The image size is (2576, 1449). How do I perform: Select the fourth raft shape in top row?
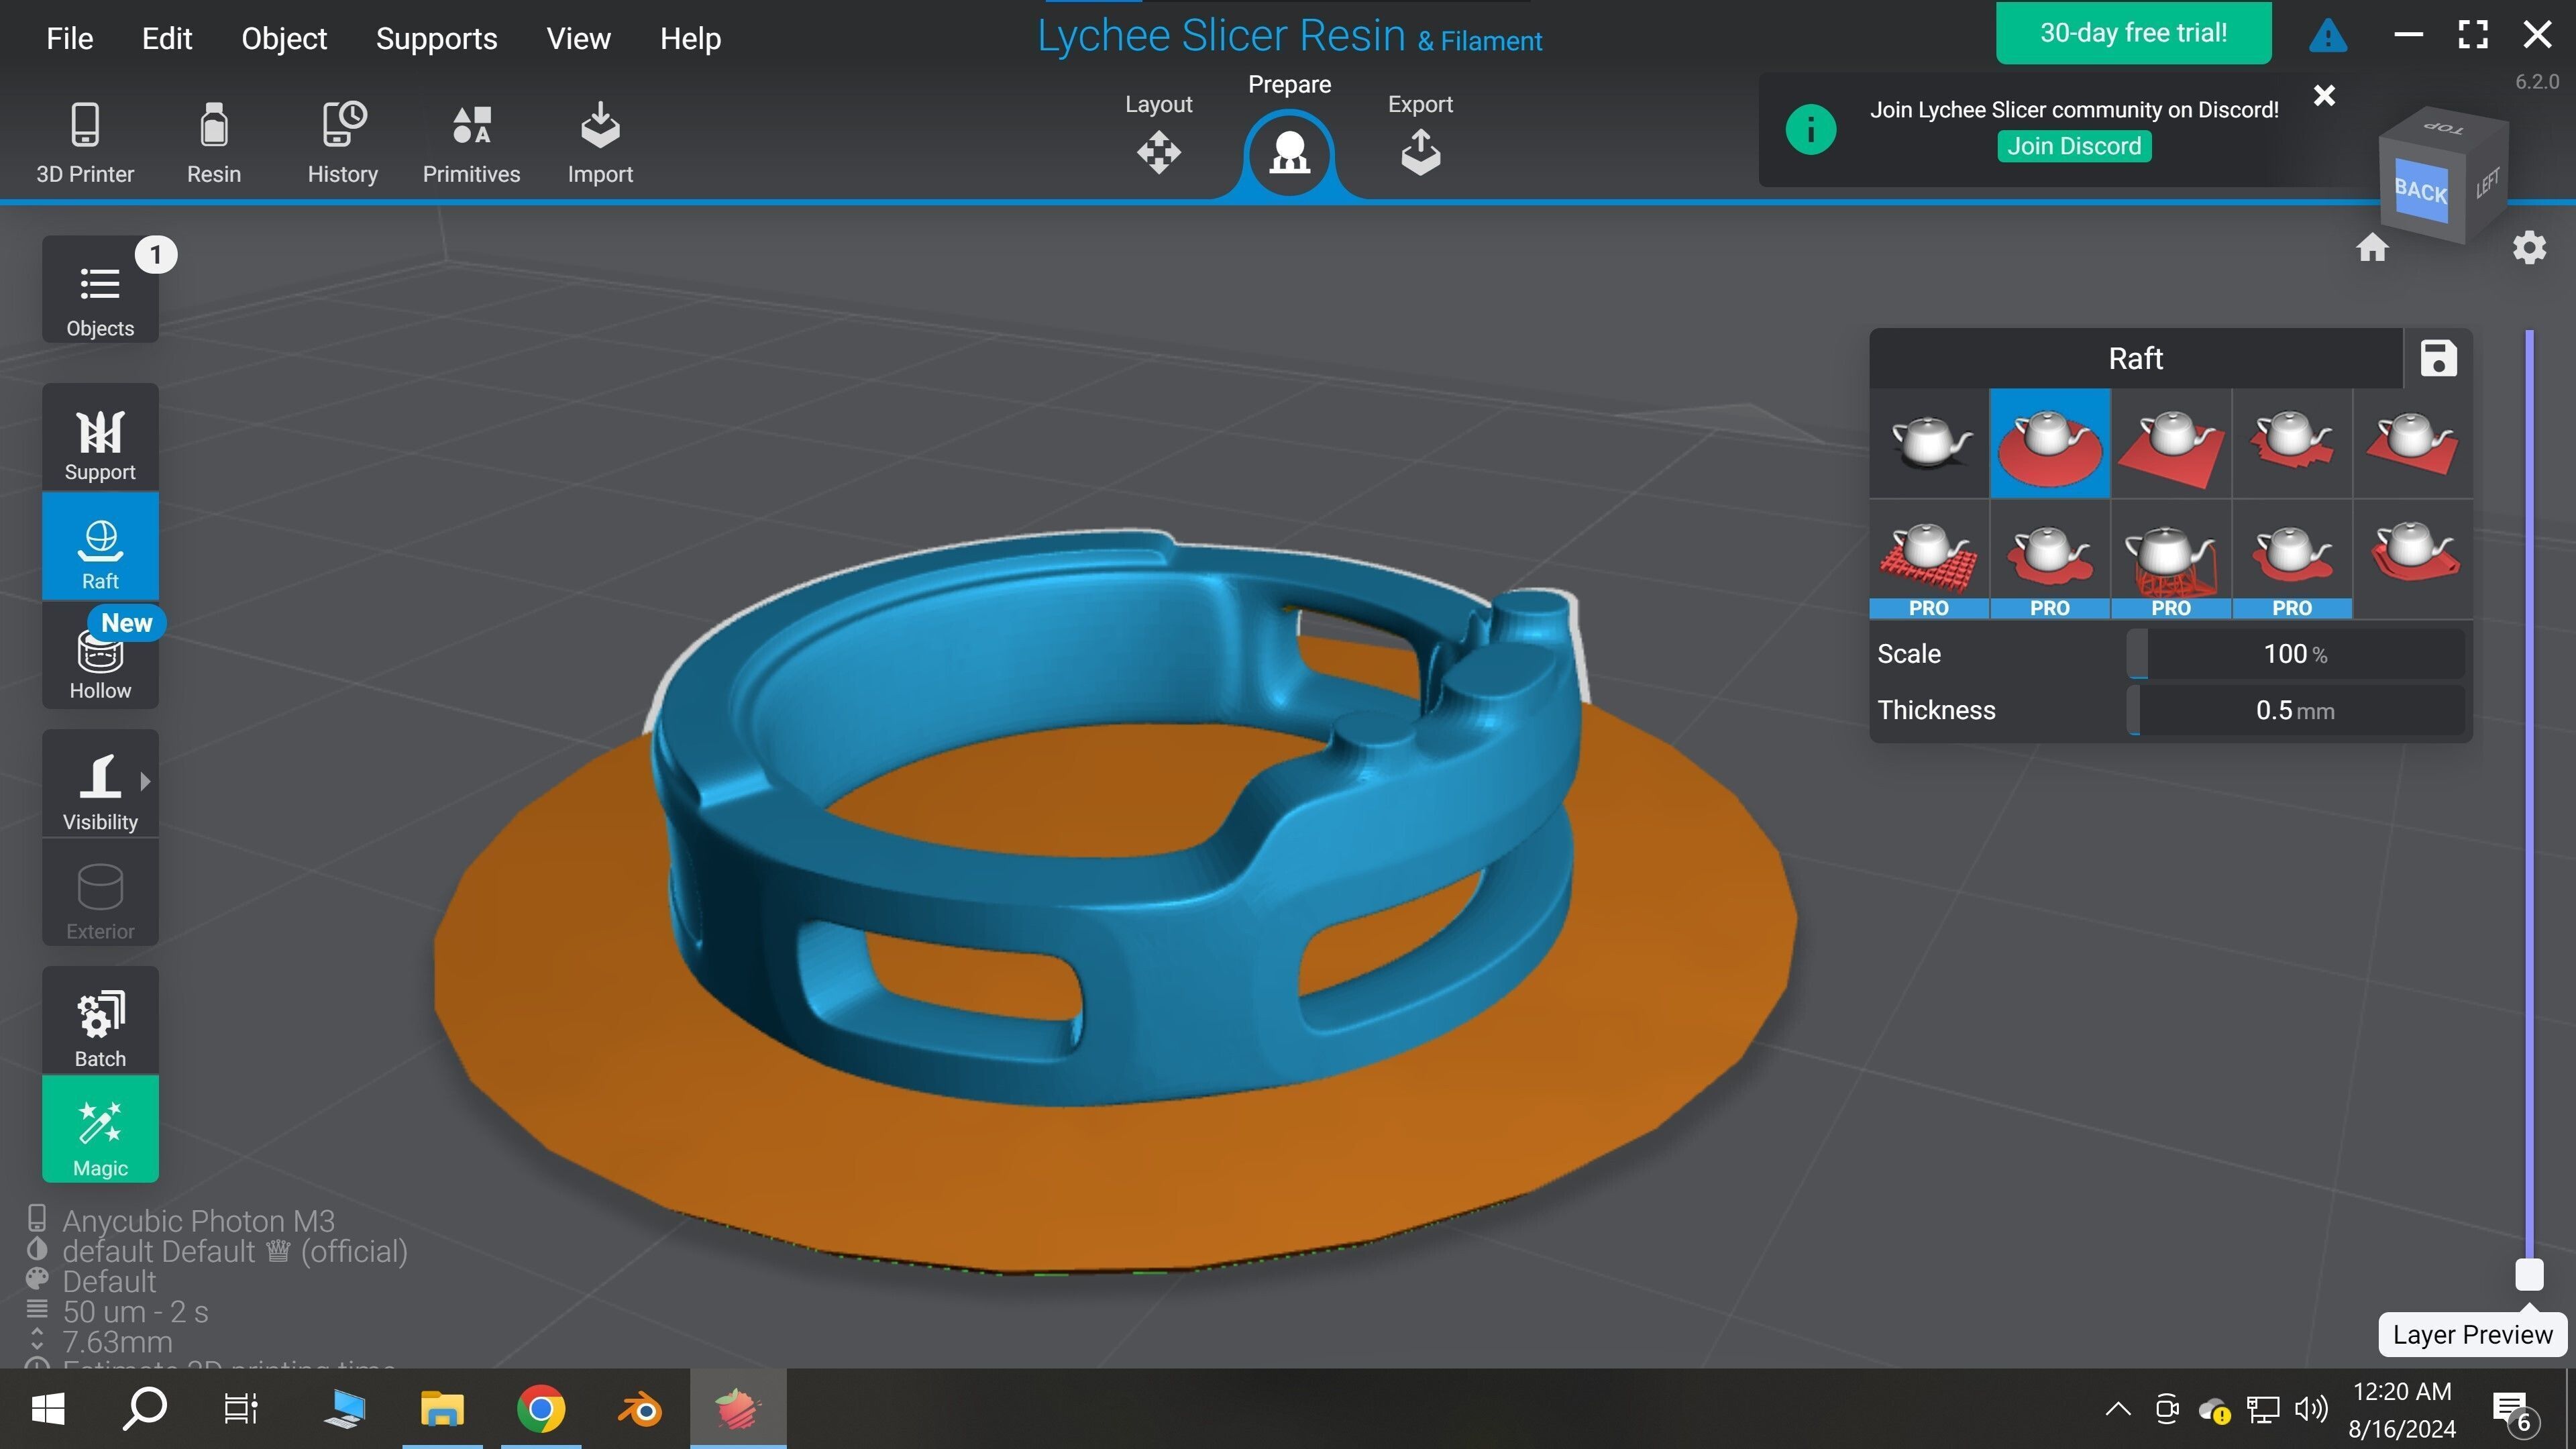pyautogui.click(x=2292, y=443)
